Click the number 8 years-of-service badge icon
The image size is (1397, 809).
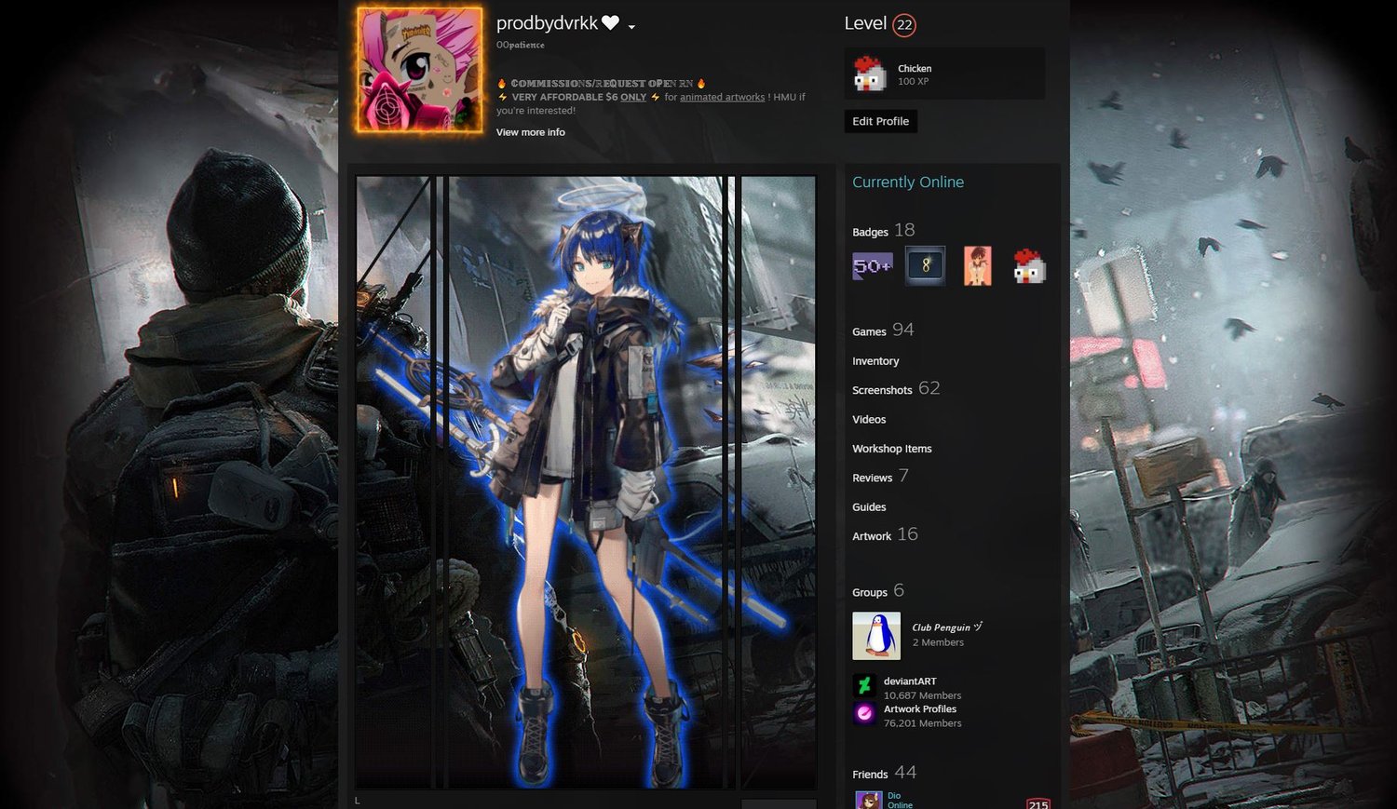point(926,266)
